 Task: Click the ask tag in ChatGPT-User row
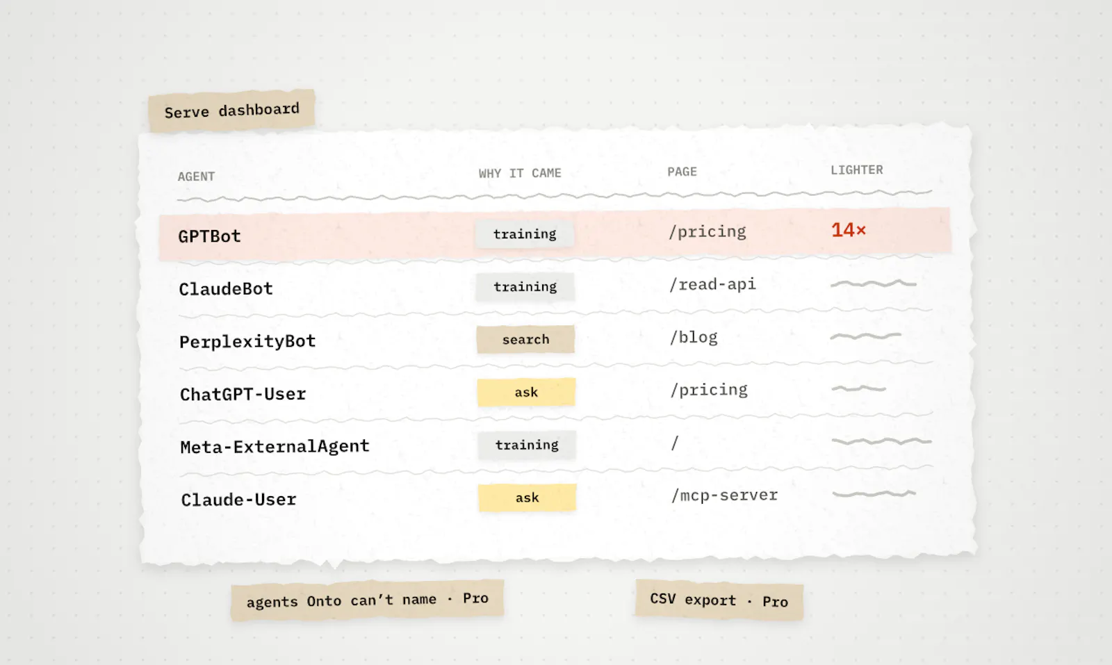pos(526,393)
